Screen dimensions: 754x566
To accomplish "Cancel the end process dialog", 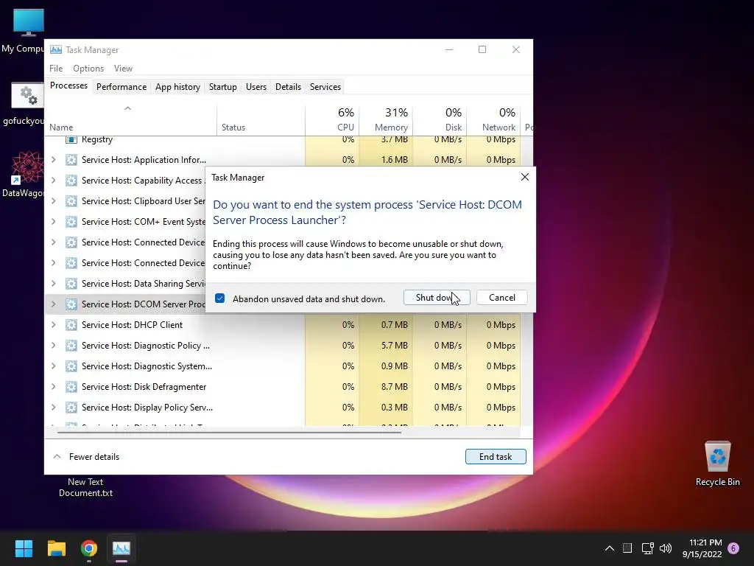I will (502, 298).
